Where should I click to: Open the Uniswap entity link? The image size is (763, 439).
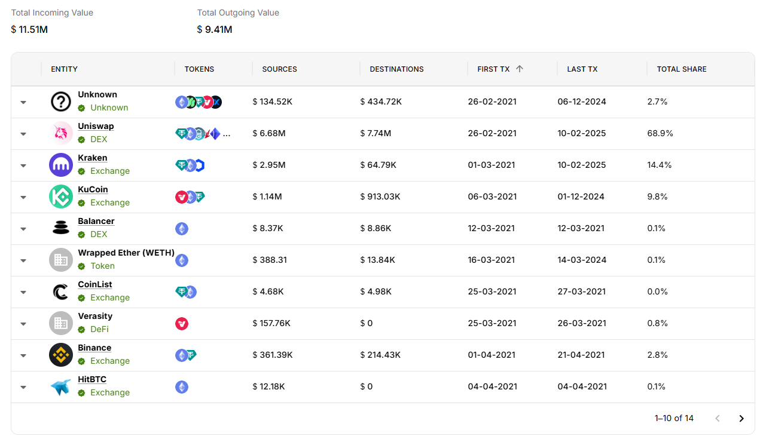[x=96, y=126]
